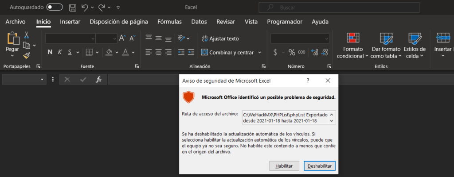
Task: Click the save disk icon
Action: point(74,8)
